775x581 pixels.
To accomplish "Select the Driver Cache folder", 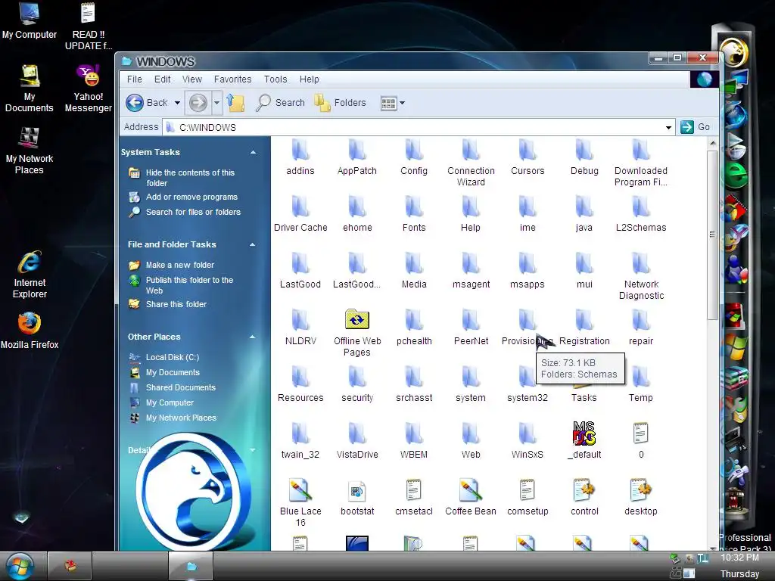I will point(300,214).
